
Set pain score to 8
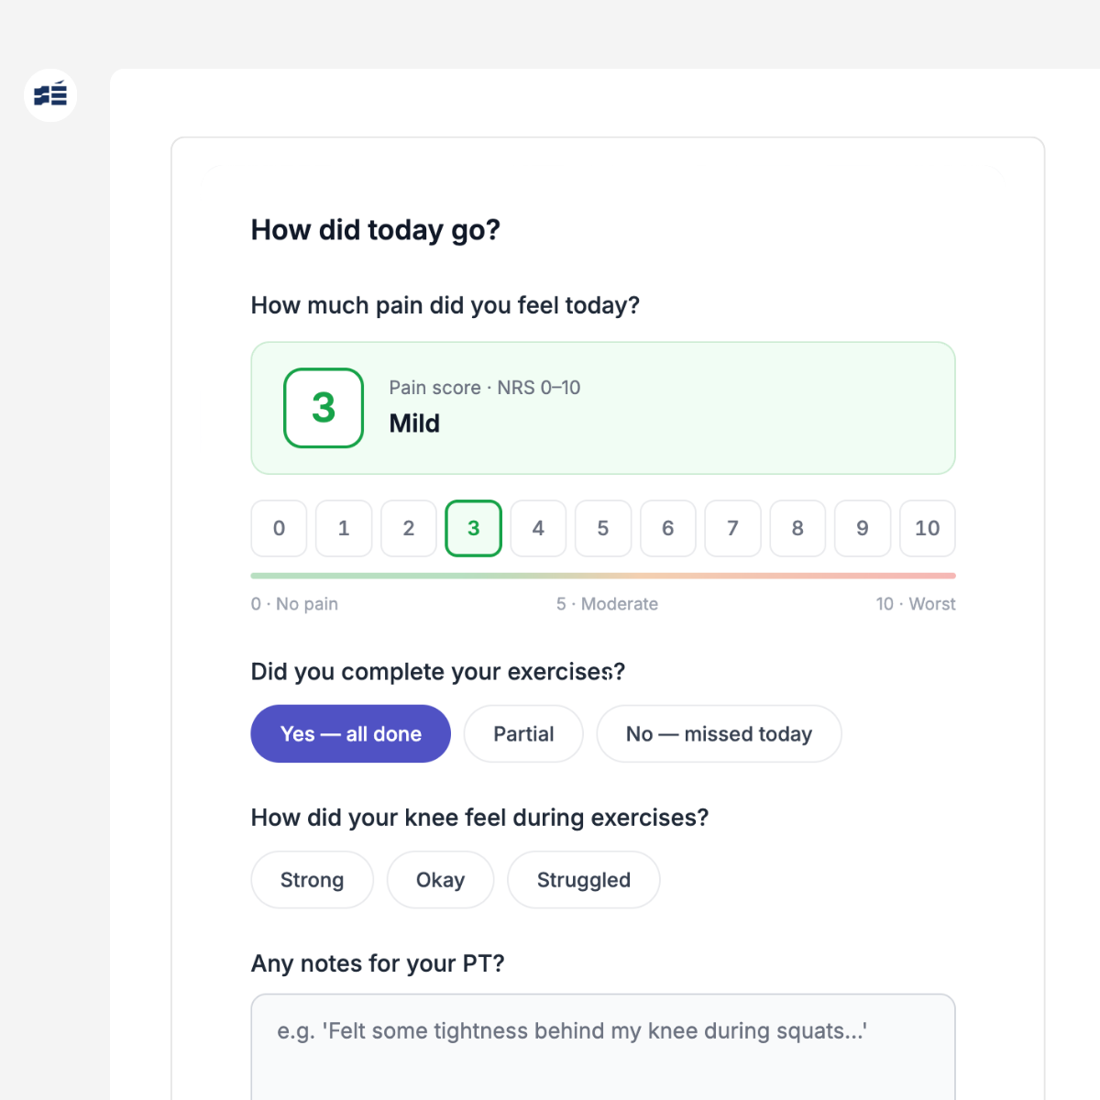pos(797,528)
